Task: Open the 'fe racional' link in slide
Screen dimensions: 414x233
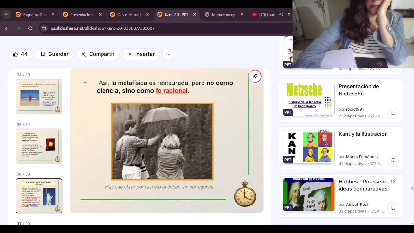Action: point(172,91)
